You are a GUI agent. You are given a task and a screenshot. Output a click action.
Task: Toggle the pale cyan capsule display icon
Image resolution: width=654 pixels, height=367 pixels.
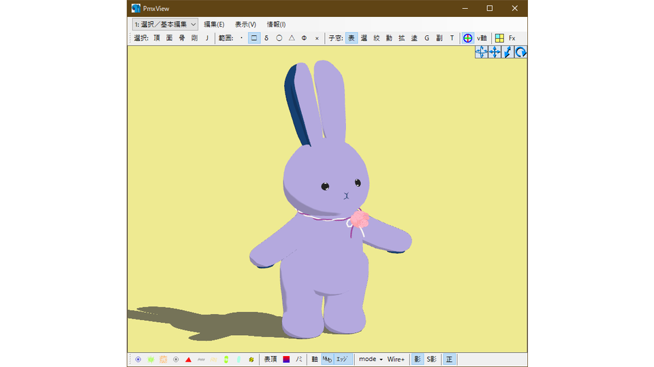(x=238, y=360)
